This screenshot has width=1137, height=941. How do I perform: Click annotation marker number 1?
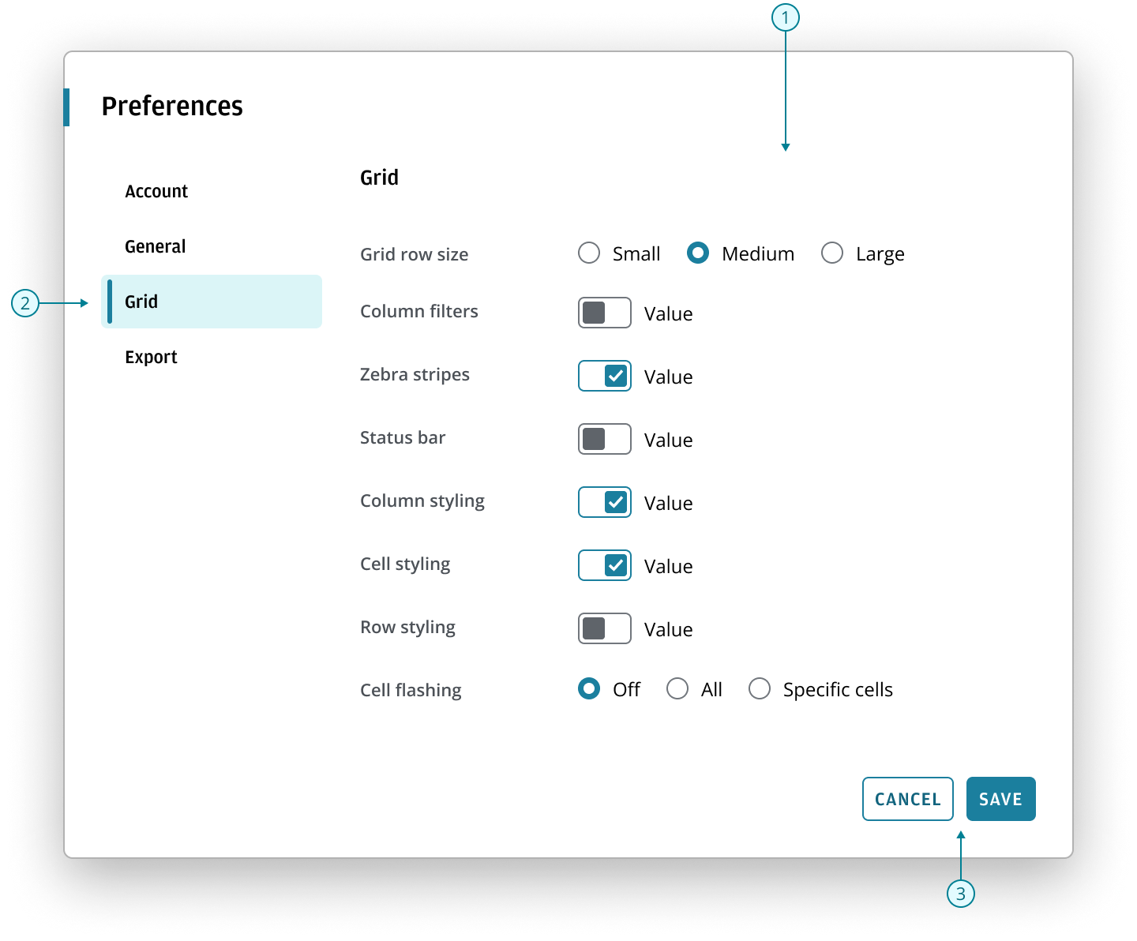pyautogui.click(x=786, y=17)
